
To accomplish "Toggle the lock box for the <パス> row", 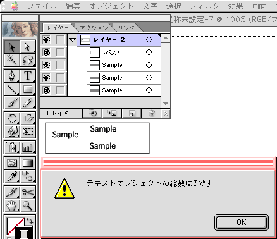I will [60, 52].
